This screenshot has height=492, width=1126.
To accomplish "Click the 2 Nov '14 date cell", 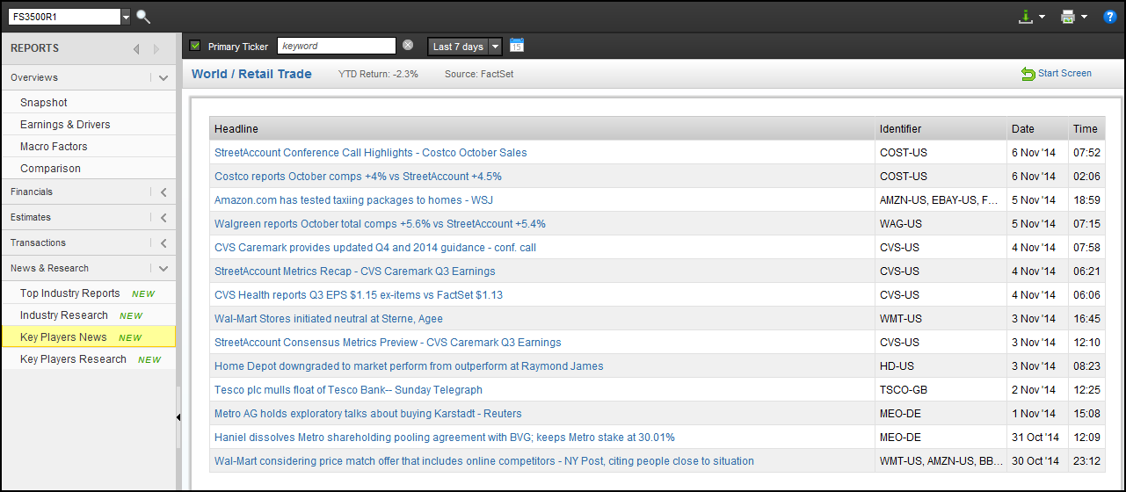I will [1037, 390].
